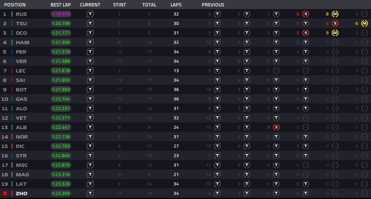The height and width of the screenshot is (199, 371).
Task: Click the empty tyre slot at end of RUS row
Action: click(x=365, y=14)
